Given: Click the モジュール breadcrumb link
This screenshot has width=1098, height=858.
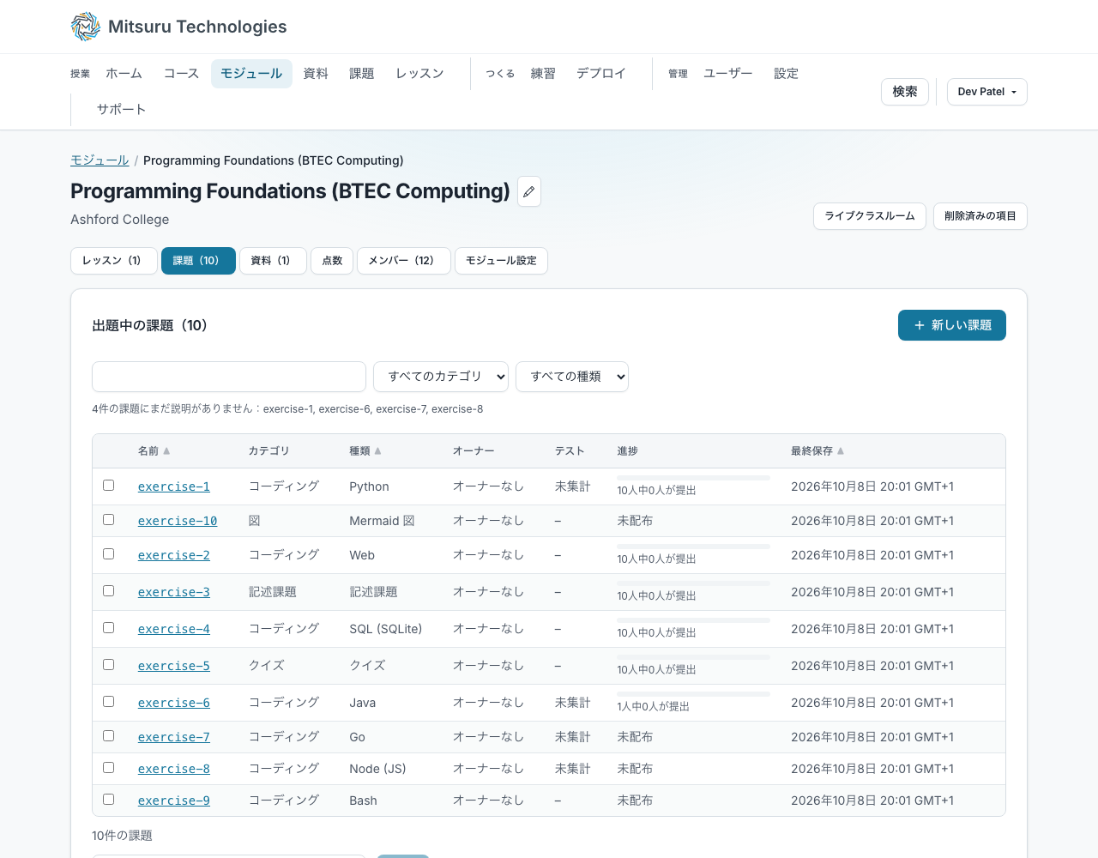Looking at the screenshot, I should tap(100, 160).
